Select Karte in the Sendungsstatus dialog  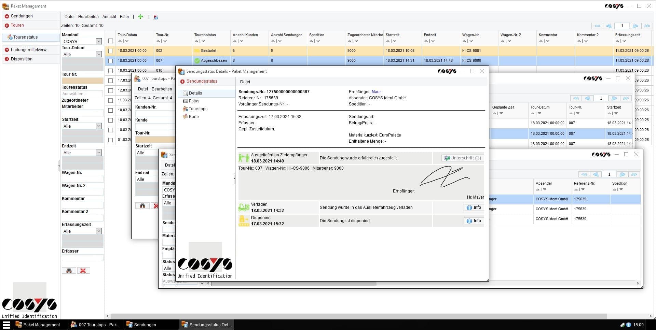tap(194, 116)
